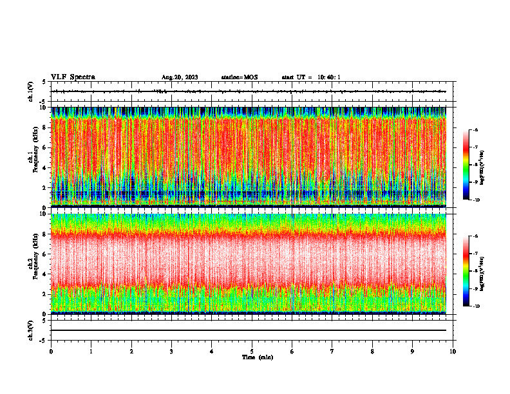The width and height of the screenshot is (510, 394).
Task: Click the "4" kHz tick on ch.1 spectrogram
Action: tap(44, 168)
